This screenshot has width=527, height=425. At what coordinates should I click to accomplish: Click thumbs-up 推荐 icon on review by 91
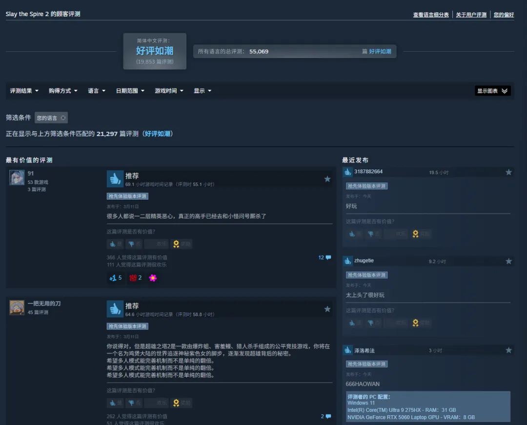click(115, 179)
